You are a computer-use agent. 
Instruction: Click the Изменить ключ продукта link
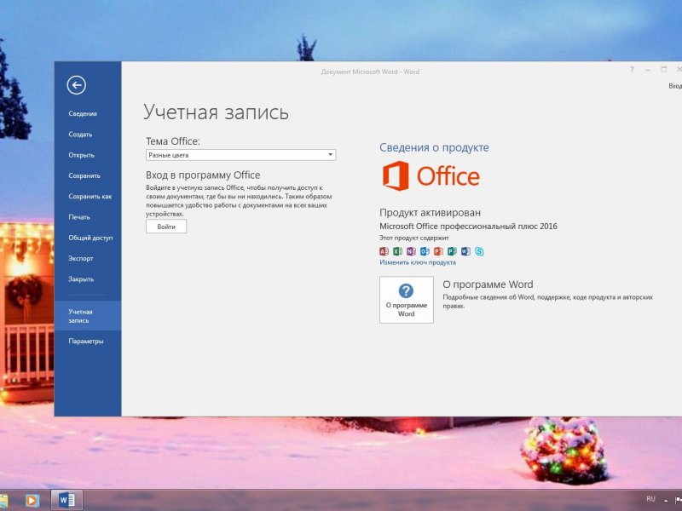click(418, 262)
